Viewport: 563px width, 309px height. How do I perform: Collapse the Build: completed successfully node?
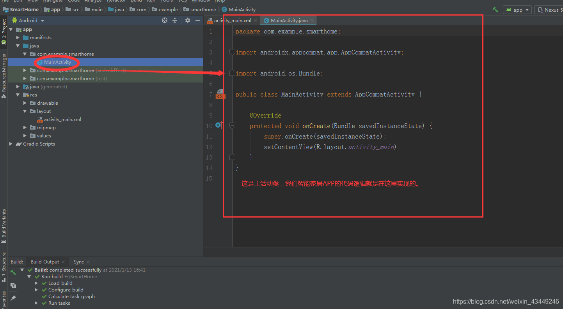coord(22,270)
